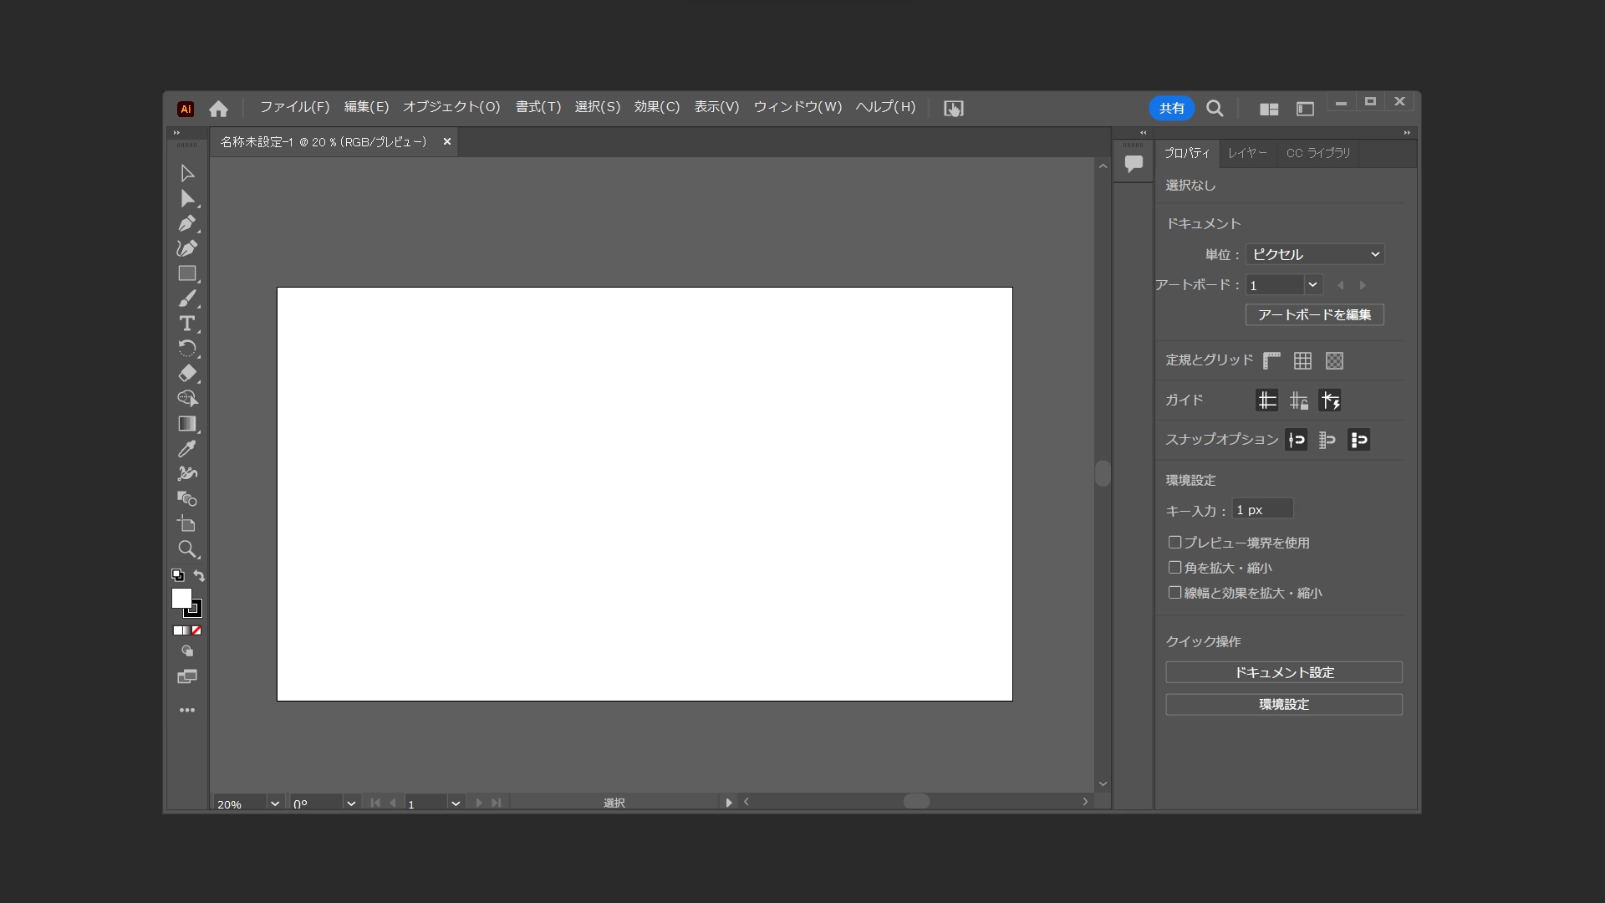Enable プレビュー境界を使用 checkbox
Screen dimensions: 1605x903
1174,542
